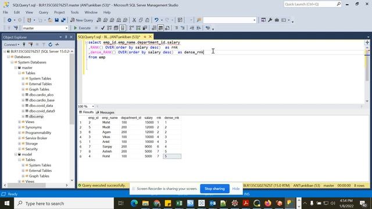This screenshot has width=372, height=209.
Task: Toggle Include Actual Execution Plan
Action: pyautogui.click(x=132, y=28)
